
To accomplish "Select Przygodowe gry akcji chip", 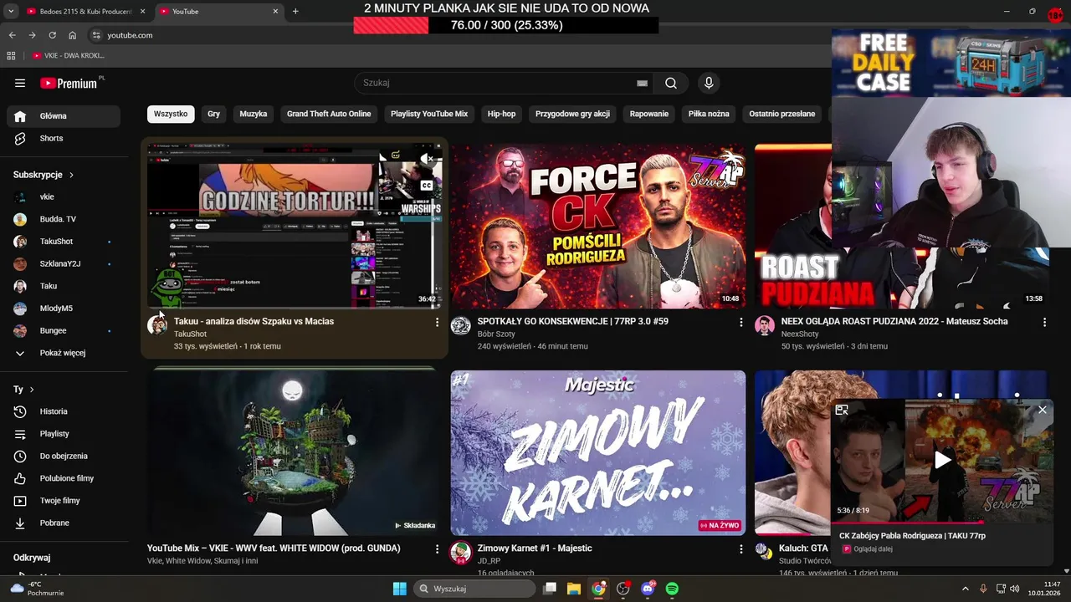I will [x=573, y=114].
